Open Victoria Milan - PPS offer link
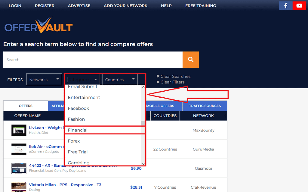 click(65, 185)
